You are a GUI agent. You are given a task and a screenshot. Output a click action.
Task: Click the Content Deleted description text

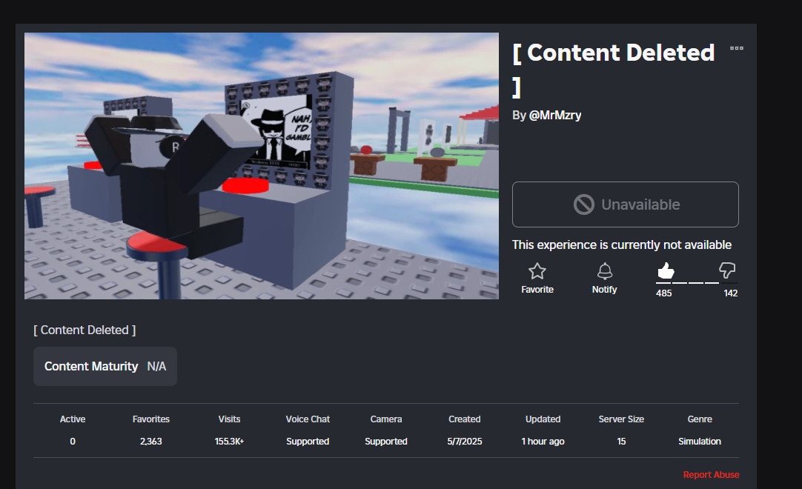pos(85,330)
